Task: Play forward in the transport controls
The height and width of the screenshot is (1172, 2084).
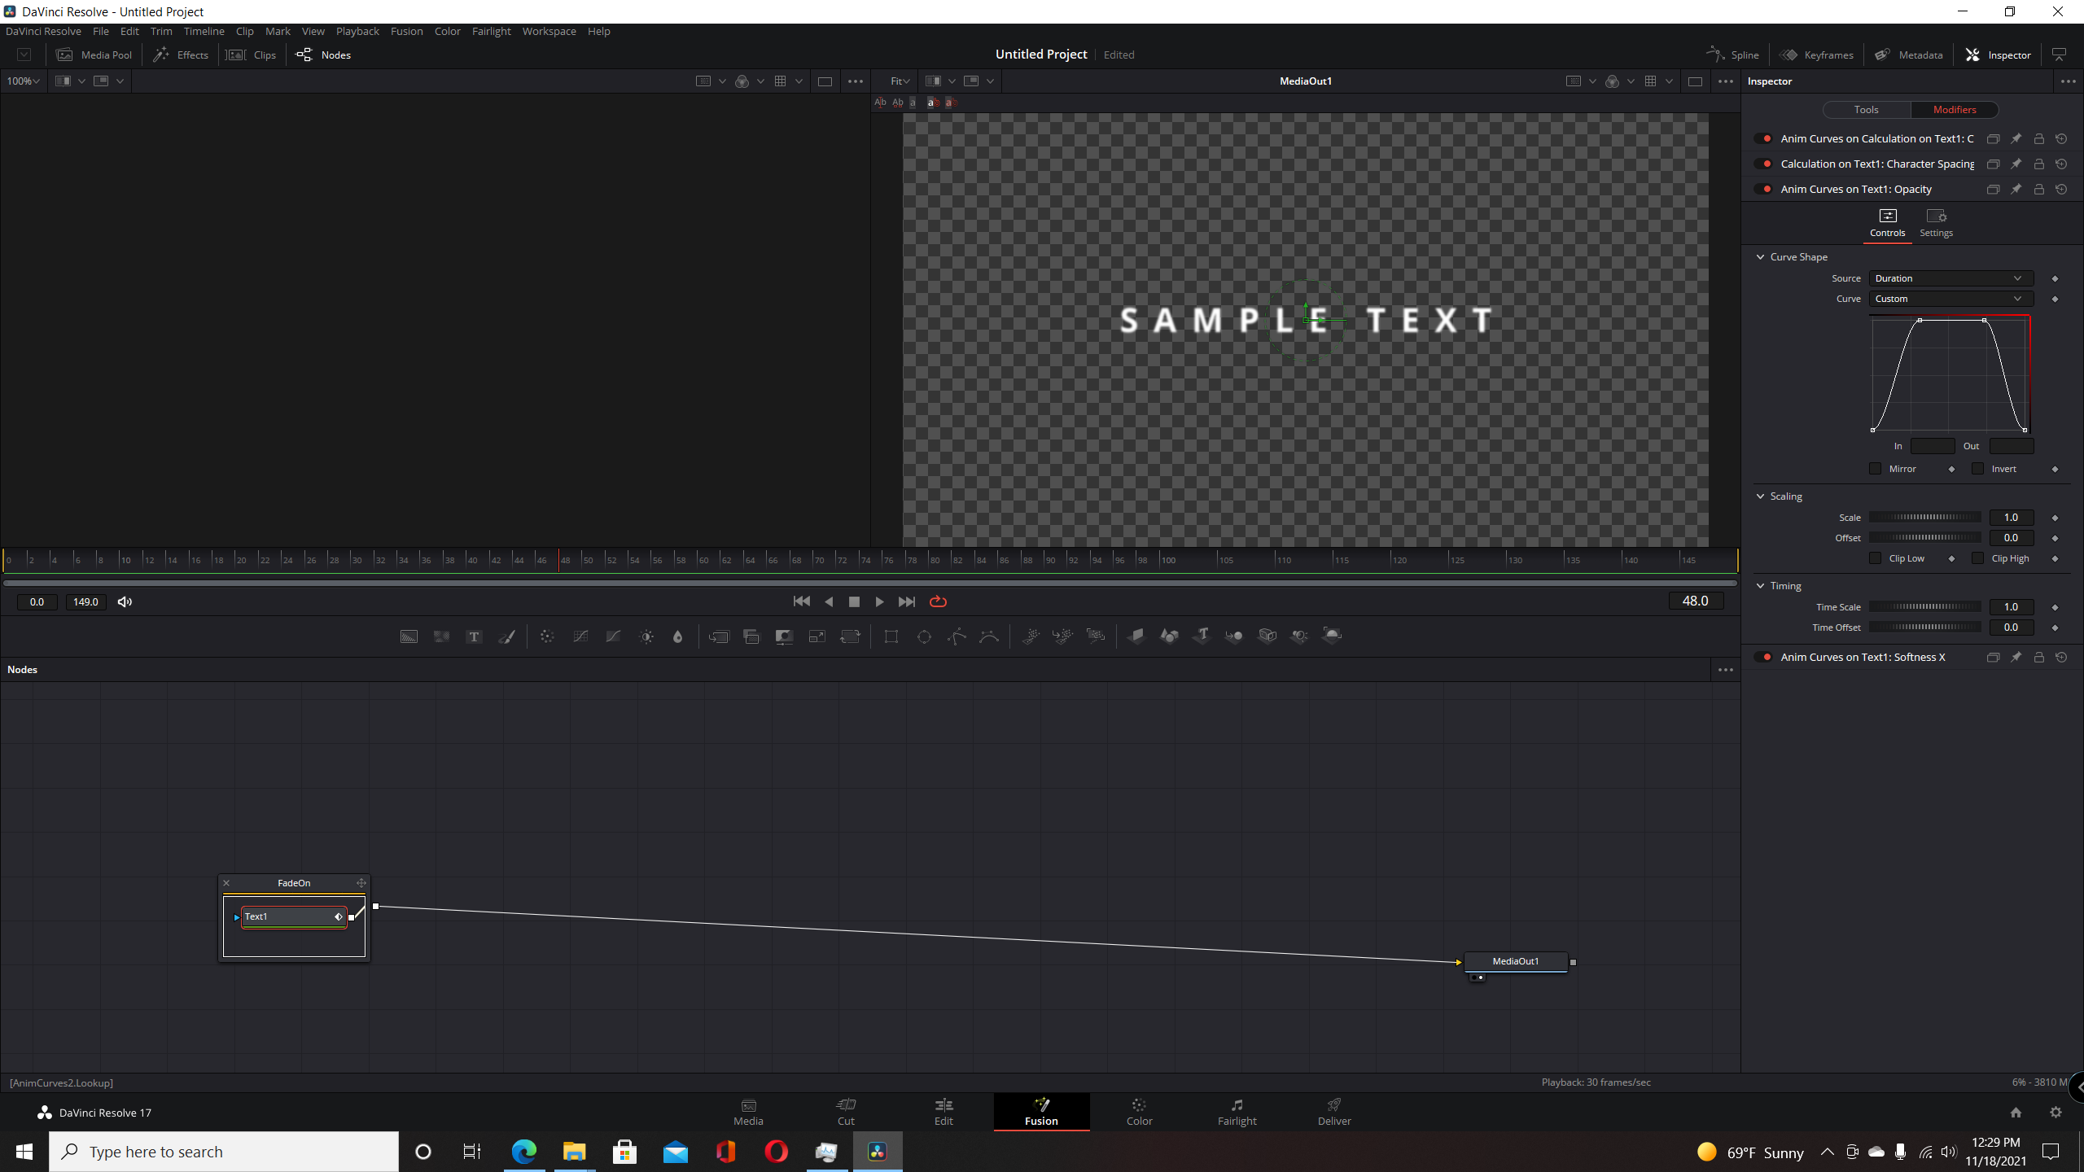Action: (x=879, y=601)
